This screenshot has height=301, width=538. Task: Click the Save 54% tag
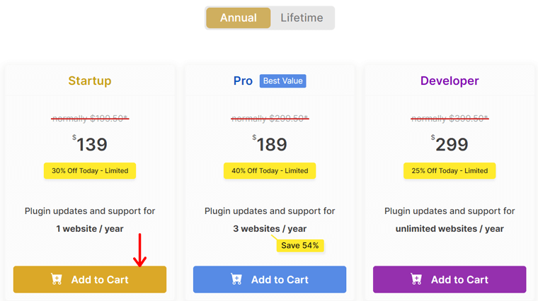click(300, 245)
